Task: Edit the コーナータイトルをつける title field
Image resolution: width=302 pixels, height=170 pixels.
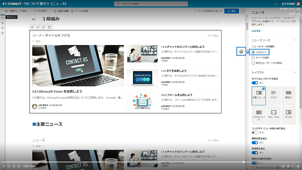Action: coord(51,35)
